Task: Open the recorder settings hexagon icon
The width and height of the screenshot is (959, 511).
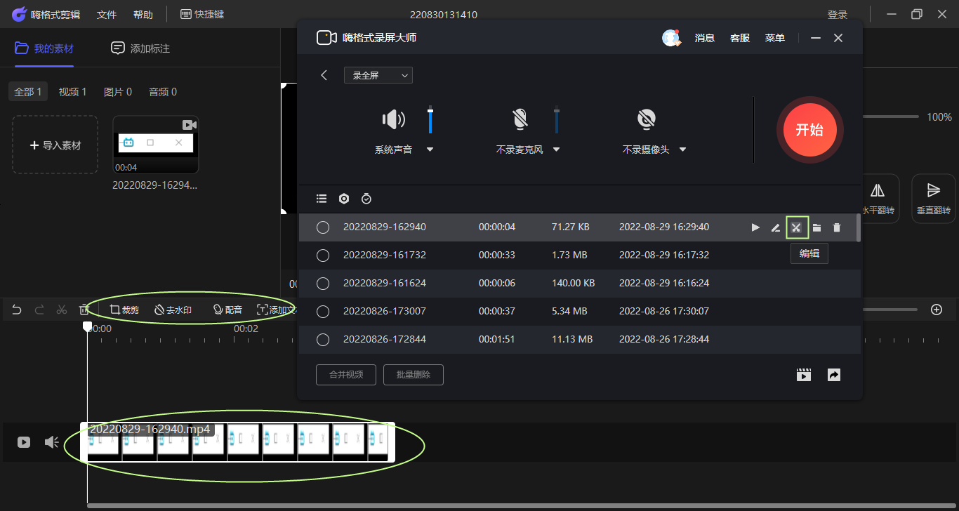Action: [x=344, y=199]
